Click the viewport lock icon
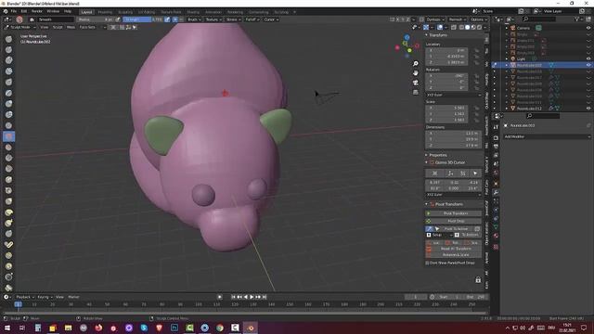This screenshot has height=334, width=594. tap(478, 280)
